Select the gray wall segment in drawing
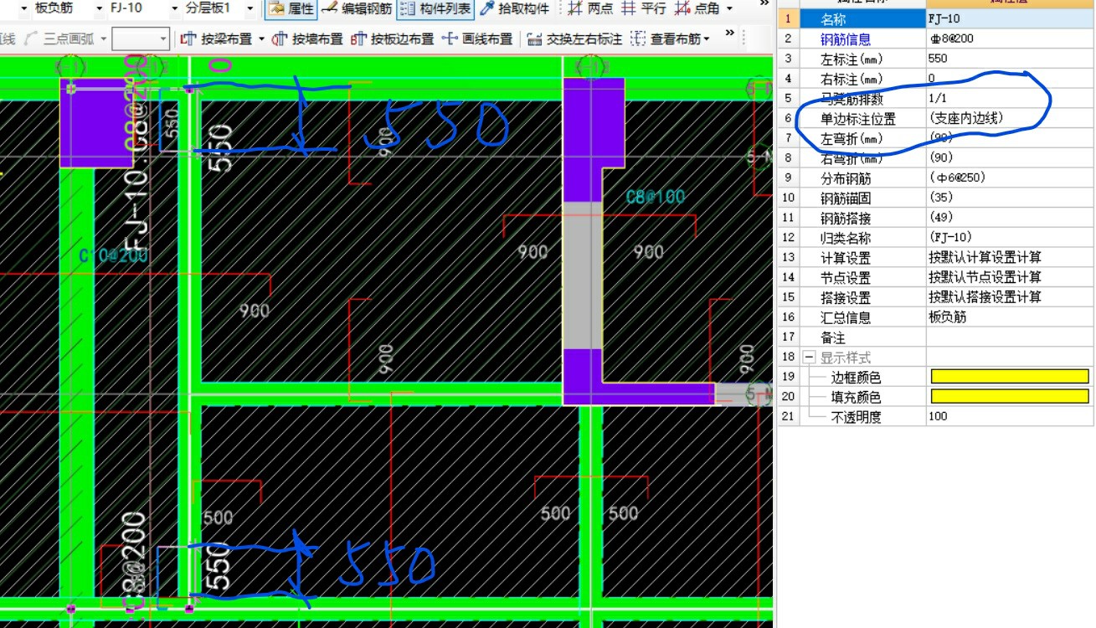Viewport: 1096px width, 628px height. pos(582,275)
